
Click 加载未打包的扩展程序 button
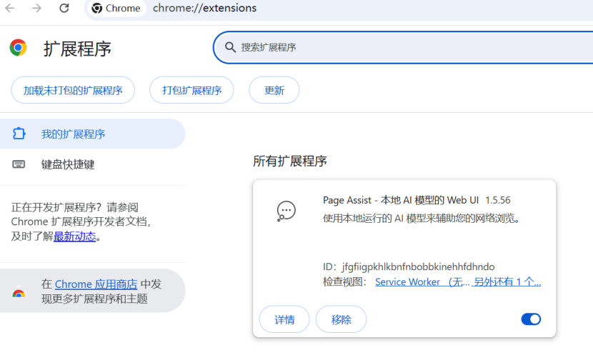73,90
